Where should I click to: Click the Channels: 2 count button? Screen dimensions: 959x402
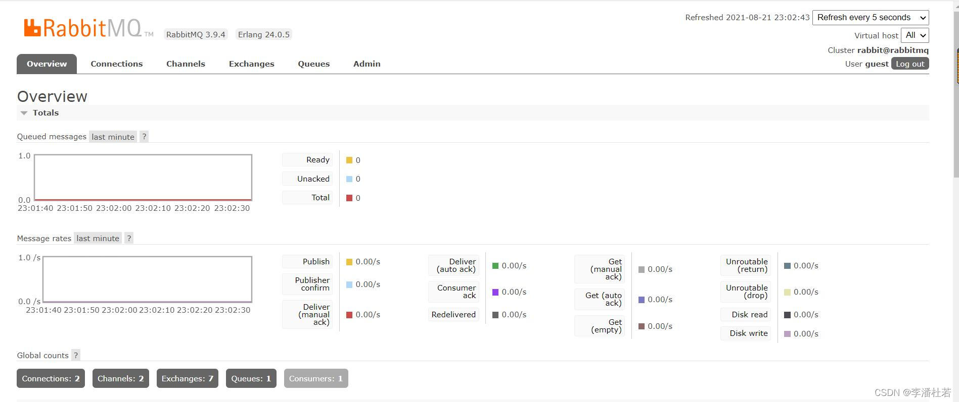(x=121, y=378)
